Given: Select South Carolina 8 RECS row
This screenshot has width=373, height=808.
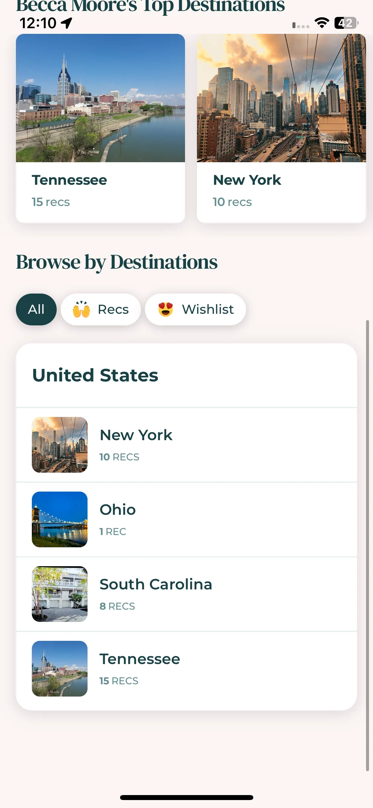Looking at the screenshot, I should point(186,594).
